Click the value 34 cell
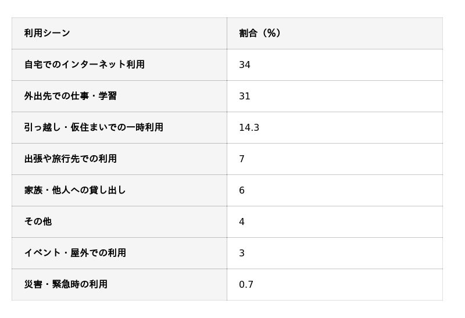The width and height of the screenshot is (465, 318). point(245,65)
